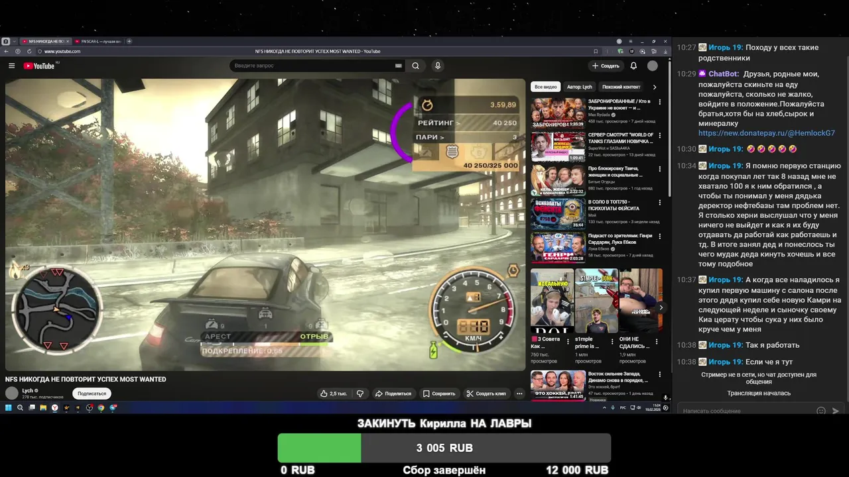The width and height of the screenshot is (849, 477).
Task: Open the Подкаст со зрителями video thumbnail
Action: (558, 247)
